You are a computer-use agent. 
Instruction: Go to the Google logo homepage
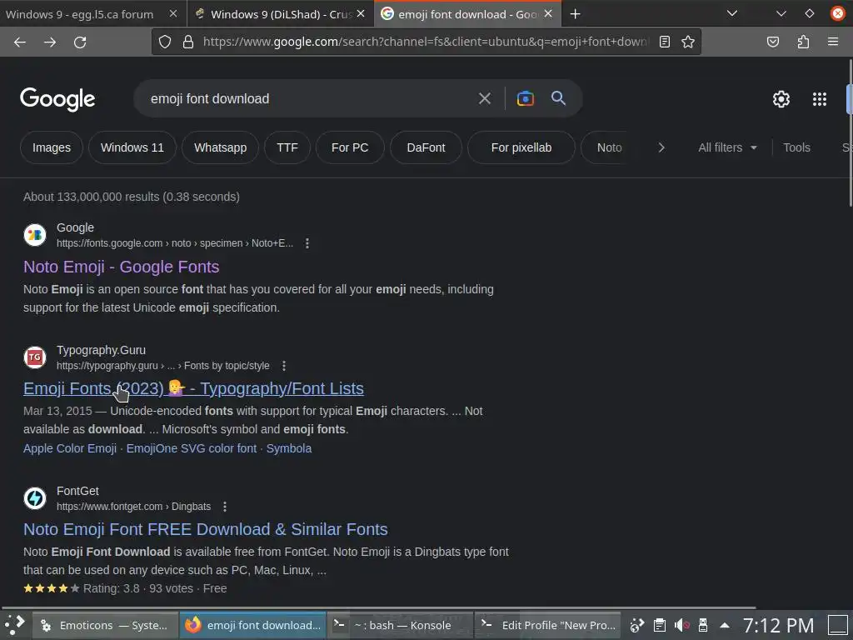point(57,99)
